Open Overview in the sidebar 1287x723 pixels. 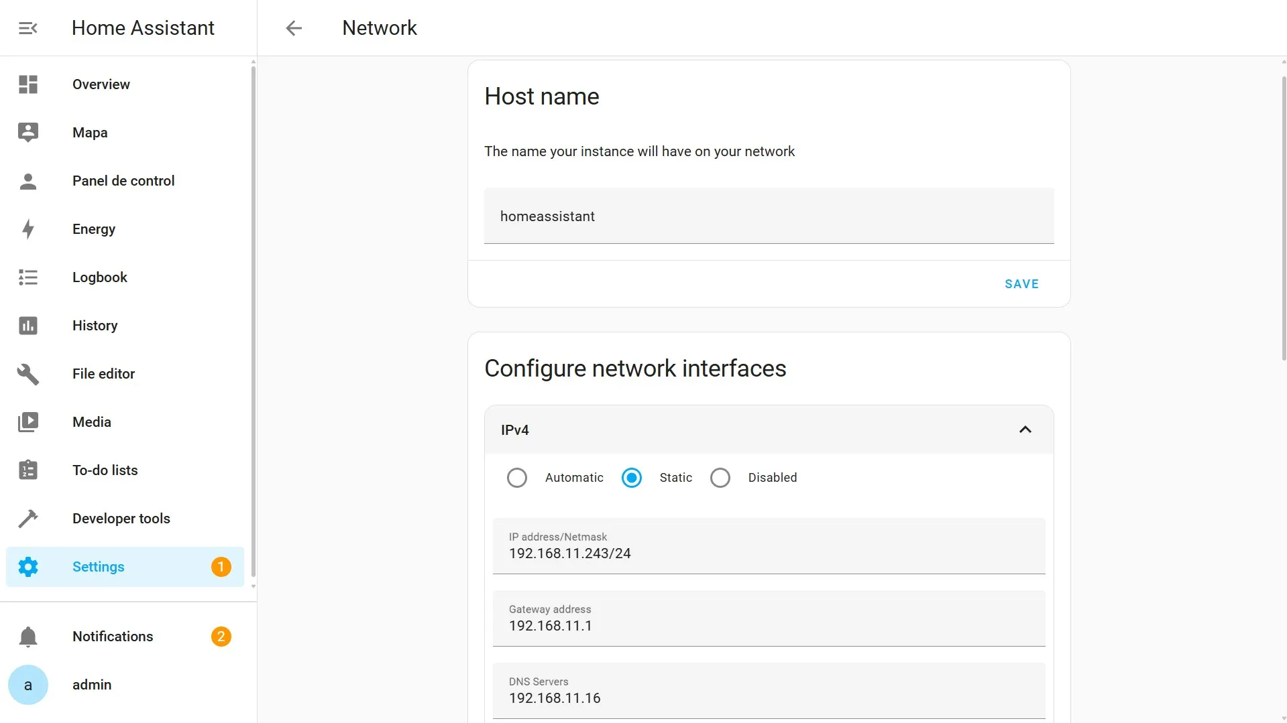[125, 84]
